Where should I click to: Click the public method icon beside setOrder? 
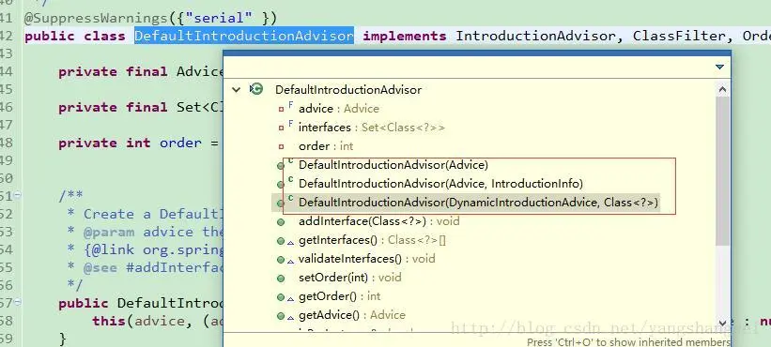pos(281,279)
